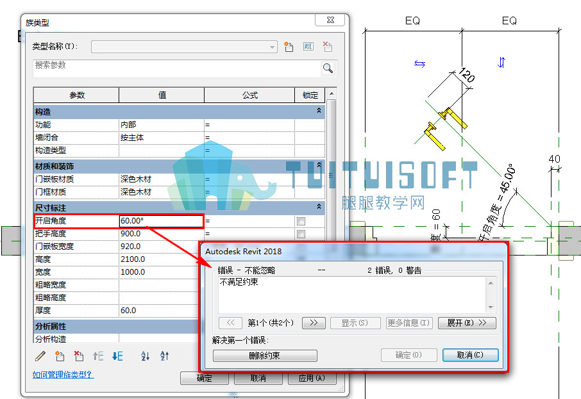
Task: Expand error details with 展开 button
Action: (x=467, y=323)
